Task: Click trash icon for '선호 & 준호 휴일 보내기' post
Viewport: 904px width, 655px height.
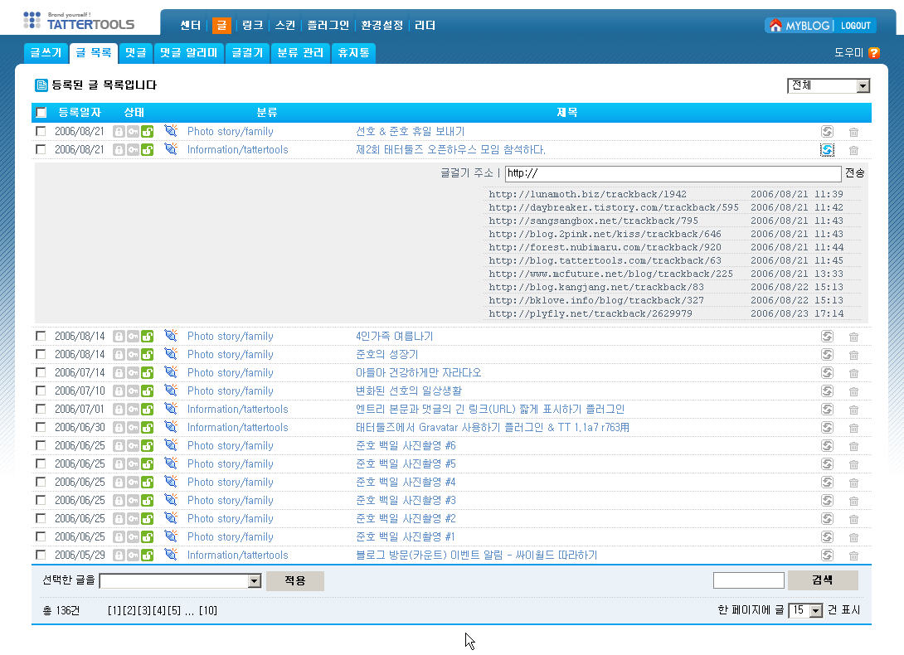Action: click(853, 132)
